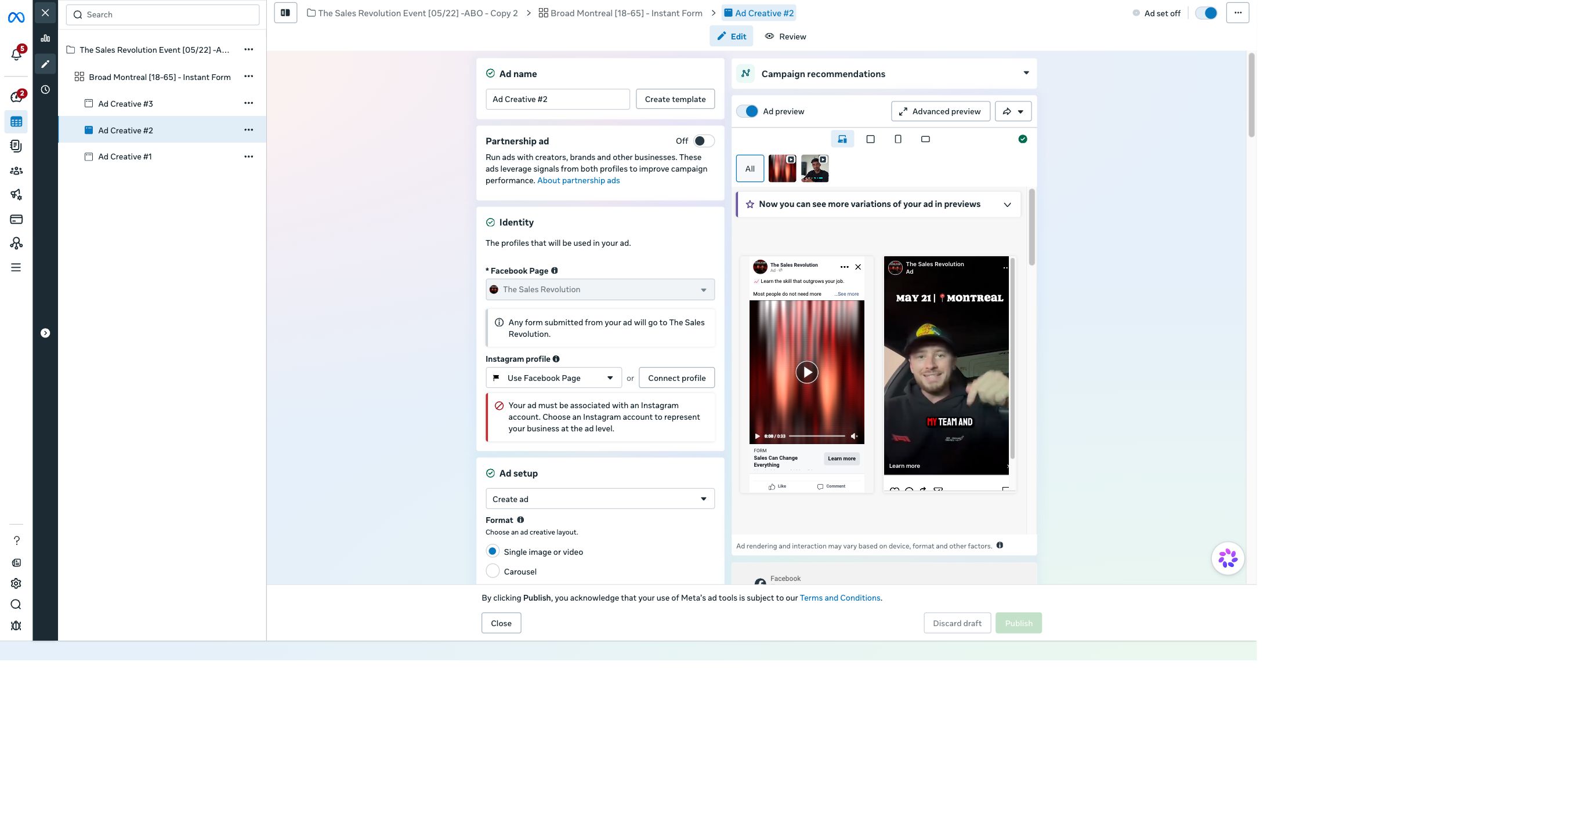This screenshot has height=825, width=1571.
Task: Open the Facebook Page dropdown
Action: pos(600,289)
